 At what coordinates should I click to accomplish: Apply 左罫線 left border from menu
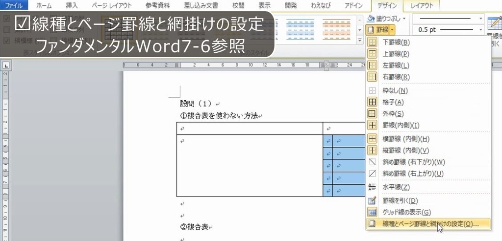(x=428, y=66)
